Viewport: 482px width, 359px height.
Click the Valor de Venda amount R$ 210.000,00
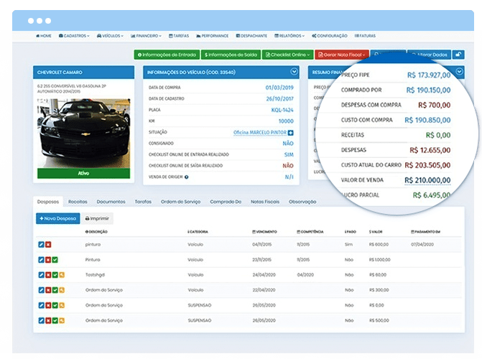[x=427, y=180]
